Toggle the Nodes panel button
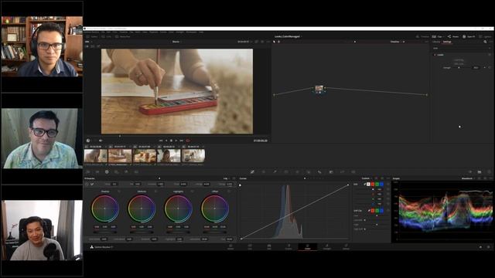The height and width of the screenshot is (278, 495). [x=452, y=36]
